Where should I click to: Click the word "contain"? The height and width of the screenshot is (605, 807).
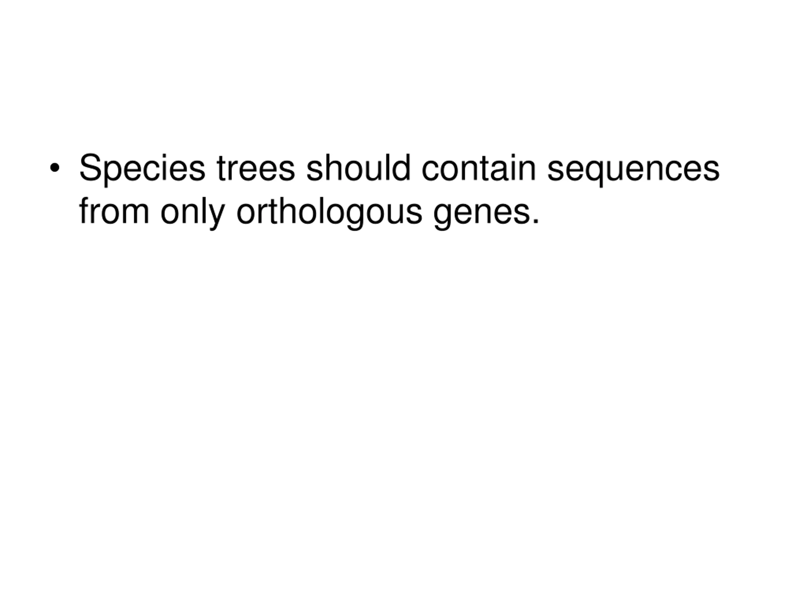pos(479,168)
